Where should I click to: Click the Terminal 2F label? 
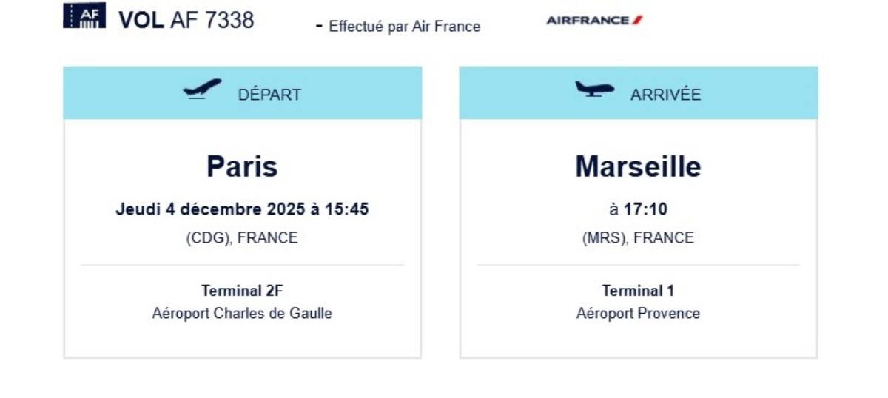(242, 291)
